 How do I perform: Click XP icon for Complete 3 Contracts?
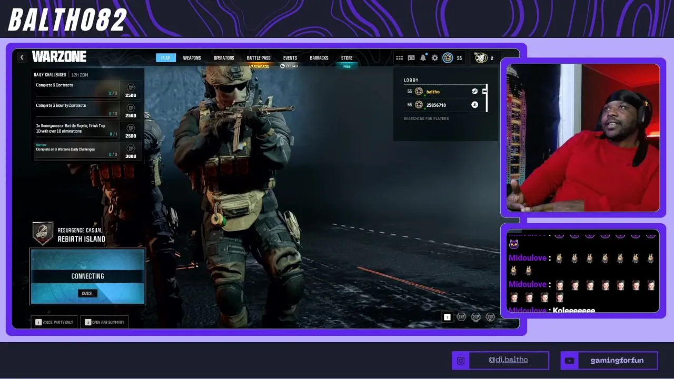[131, 87]
